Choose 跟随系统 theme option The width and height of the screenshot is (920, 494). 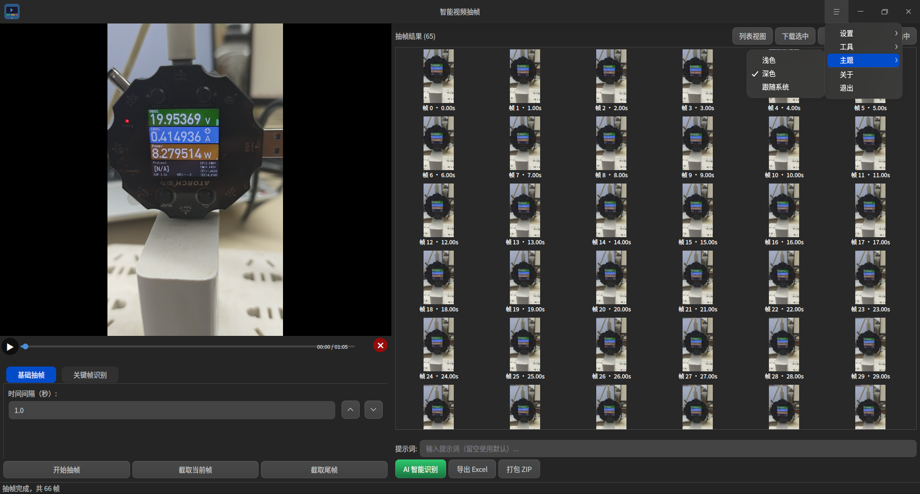coord(785,87)
